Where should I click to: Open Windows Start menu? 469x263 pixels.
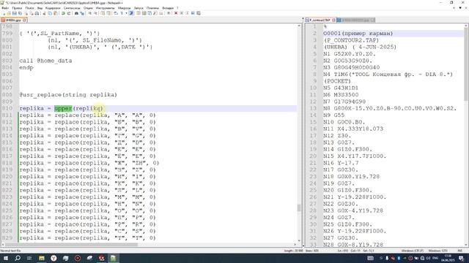click(x=6, y=258)
